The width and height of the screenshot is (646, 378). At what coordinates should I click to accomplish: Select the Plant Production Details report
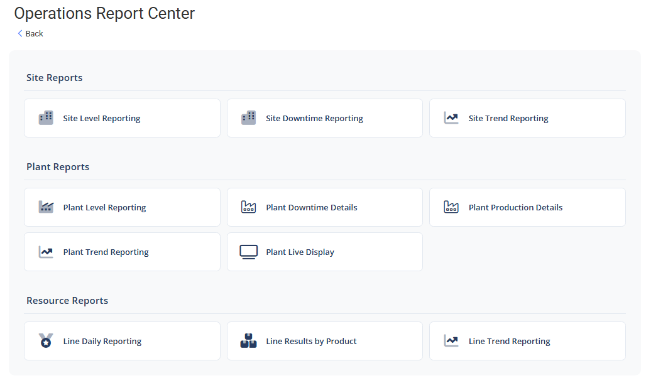(515, 207)
